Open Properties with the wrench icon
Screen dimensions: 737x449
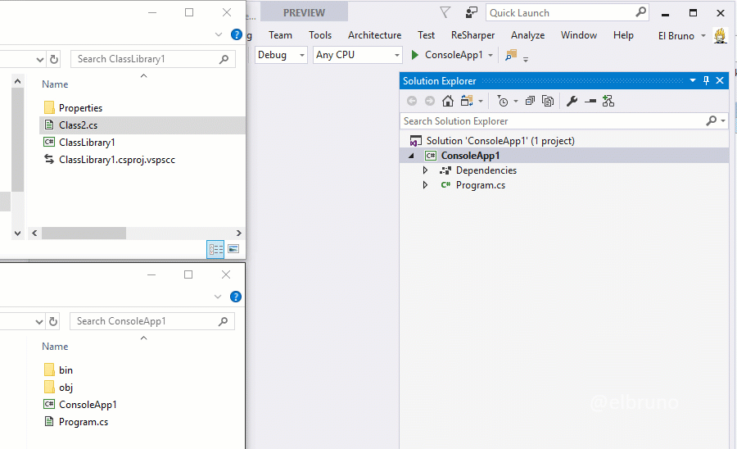pyautogui.click(x=572, y=101)
